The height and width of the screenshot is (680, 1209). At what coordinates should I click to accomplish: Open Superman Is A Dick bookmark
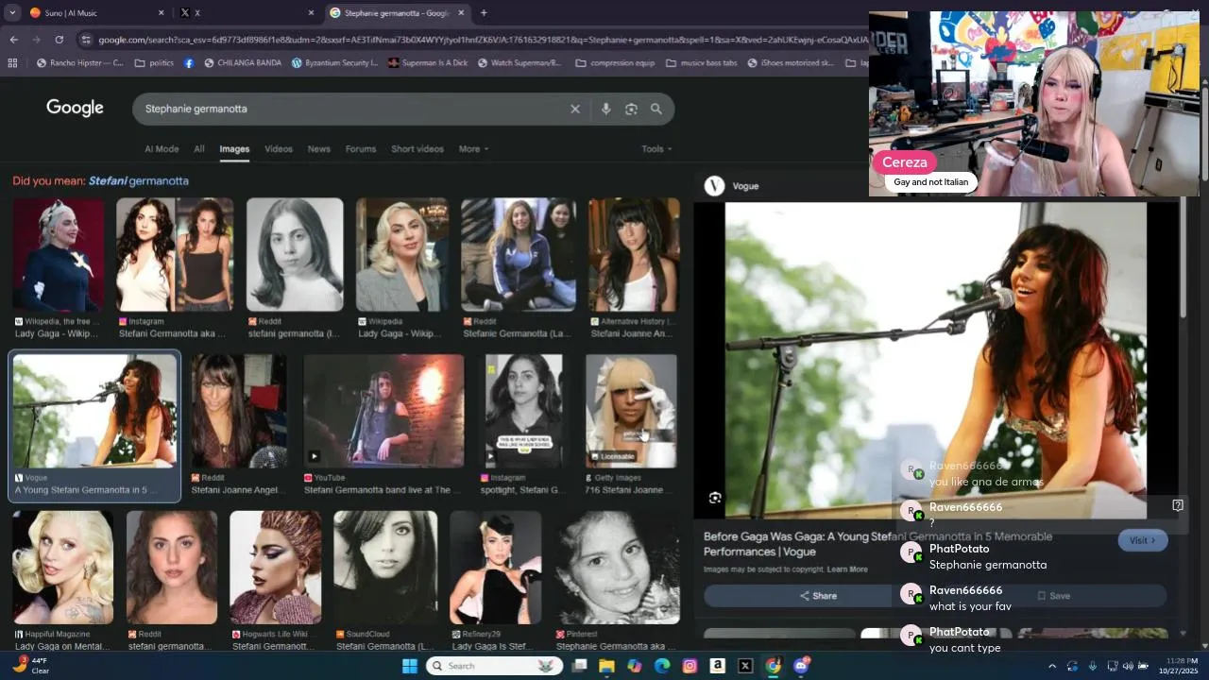[x=427, y=63]
